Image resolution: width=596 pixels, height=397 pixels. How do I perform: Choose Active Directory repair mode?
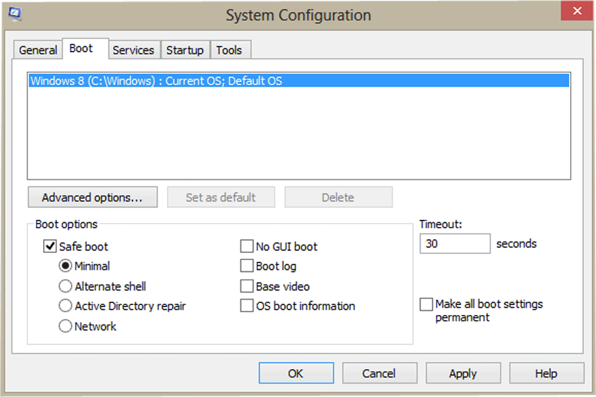click(x=66, y=306)
